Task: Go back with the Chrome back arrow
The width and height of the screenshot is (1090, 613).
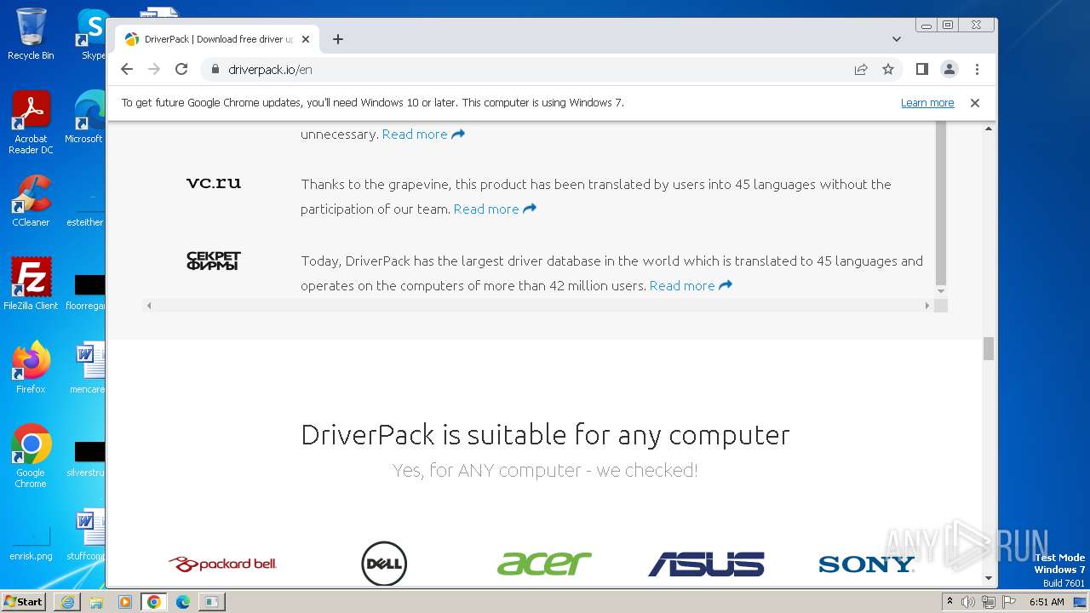Action: click(x=127, y=69)
